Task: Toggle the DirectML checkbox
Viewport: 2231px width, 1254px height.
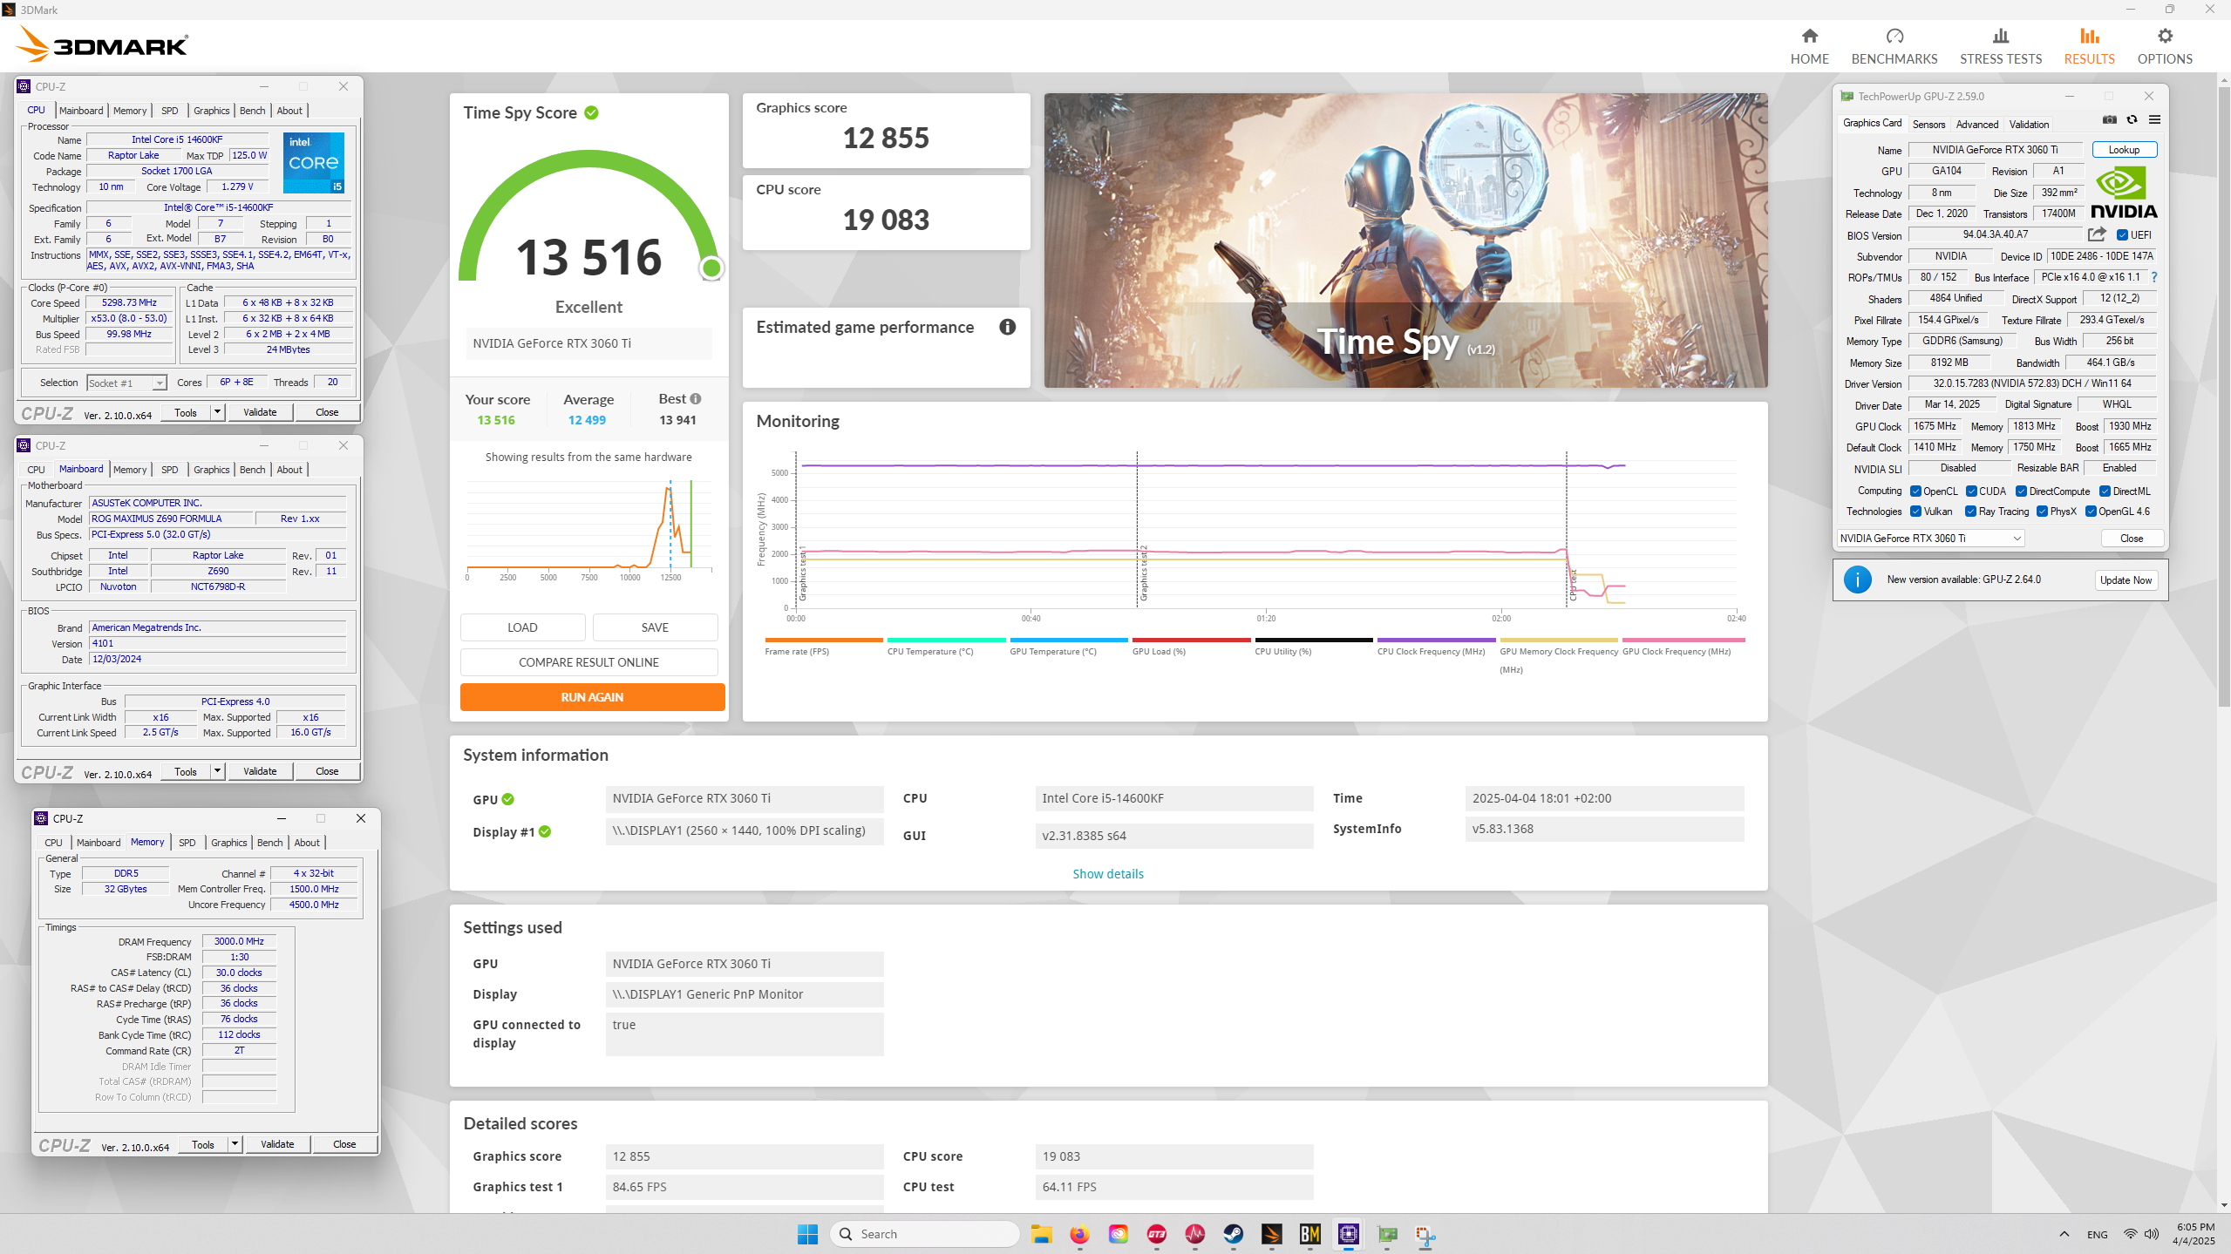Action: tap(2105, 491)
